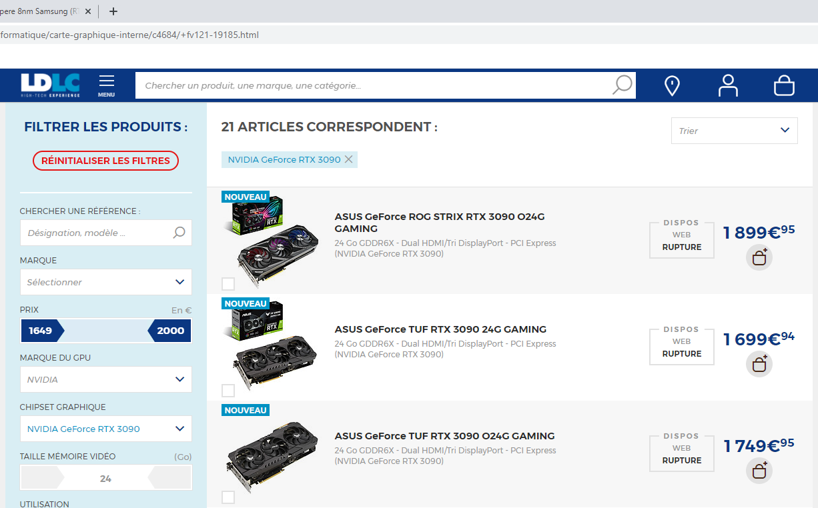
Task: Open the store locator pin icon
Action: [672, 85]
